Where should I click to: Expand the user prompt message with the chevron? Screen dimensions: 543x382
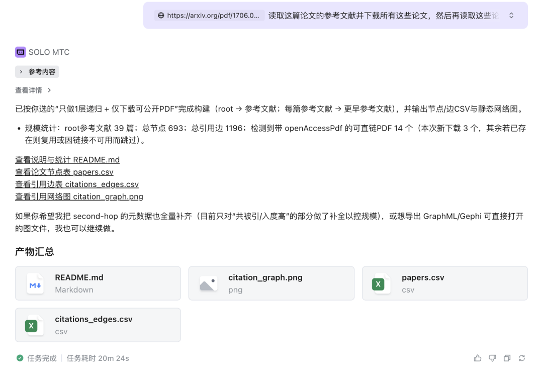[x=512, y=16]
